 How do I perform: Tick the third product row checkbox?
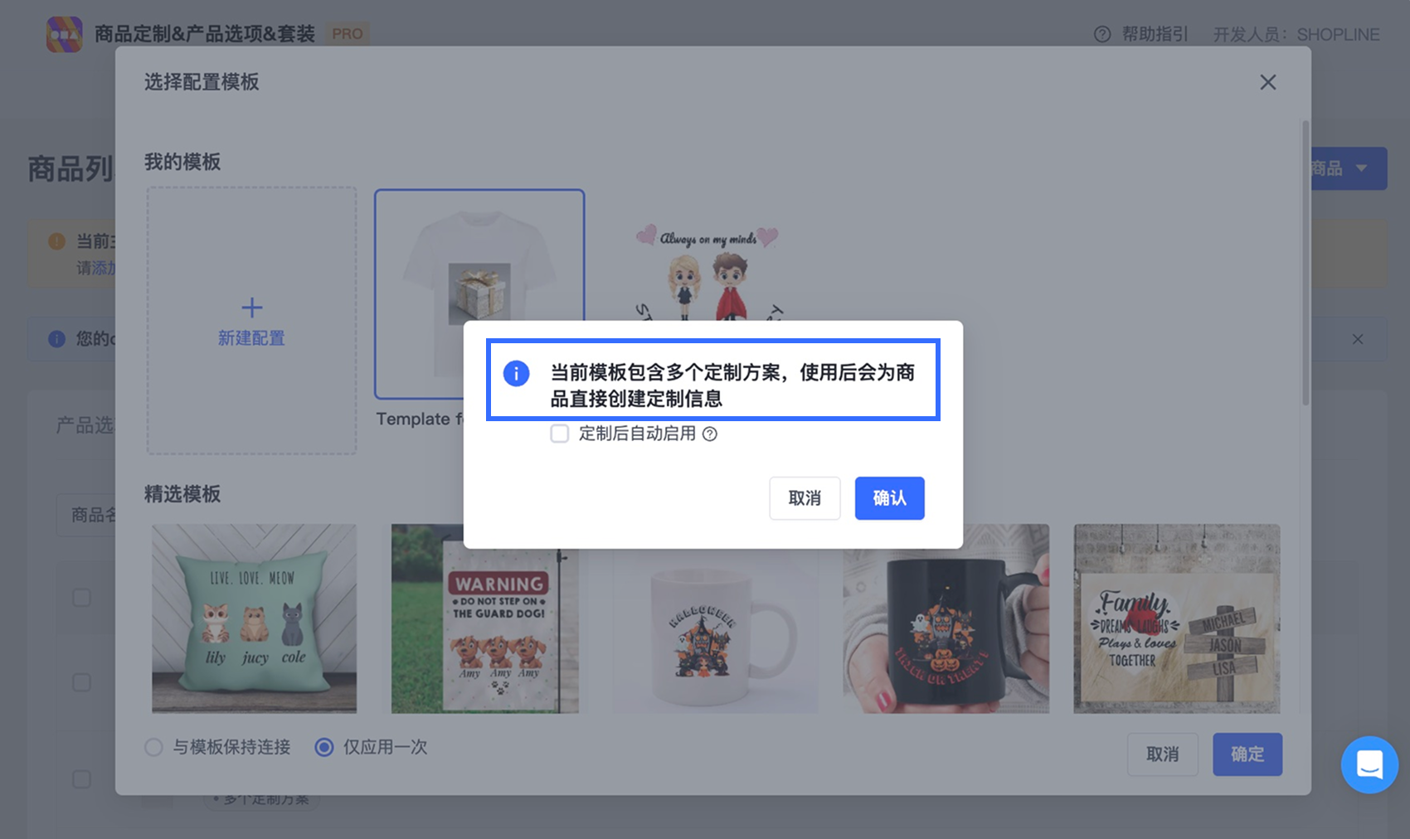(81, 779)
